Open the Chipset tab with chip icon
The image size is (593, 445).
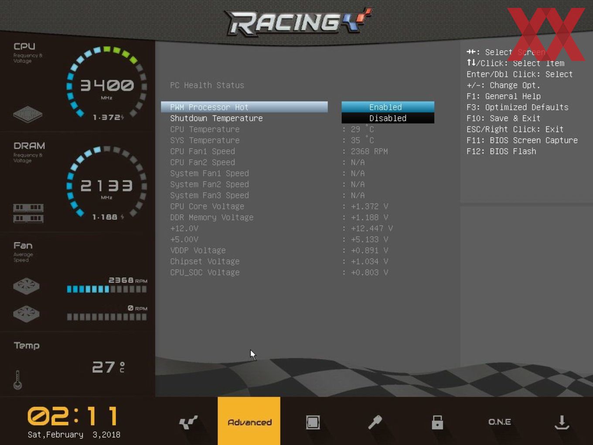tap(313, 422)
